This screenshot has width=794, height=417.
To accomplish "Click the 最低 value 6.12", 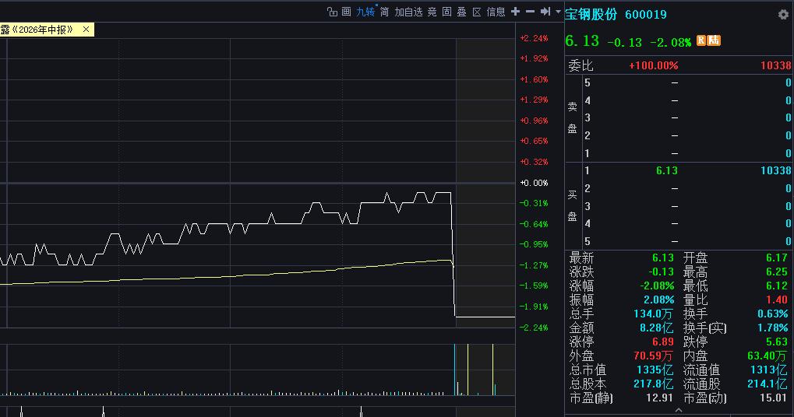I will [777, 286].
